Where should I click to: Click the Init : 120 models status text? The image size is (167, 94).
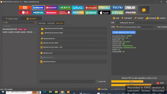click(7, 89)
